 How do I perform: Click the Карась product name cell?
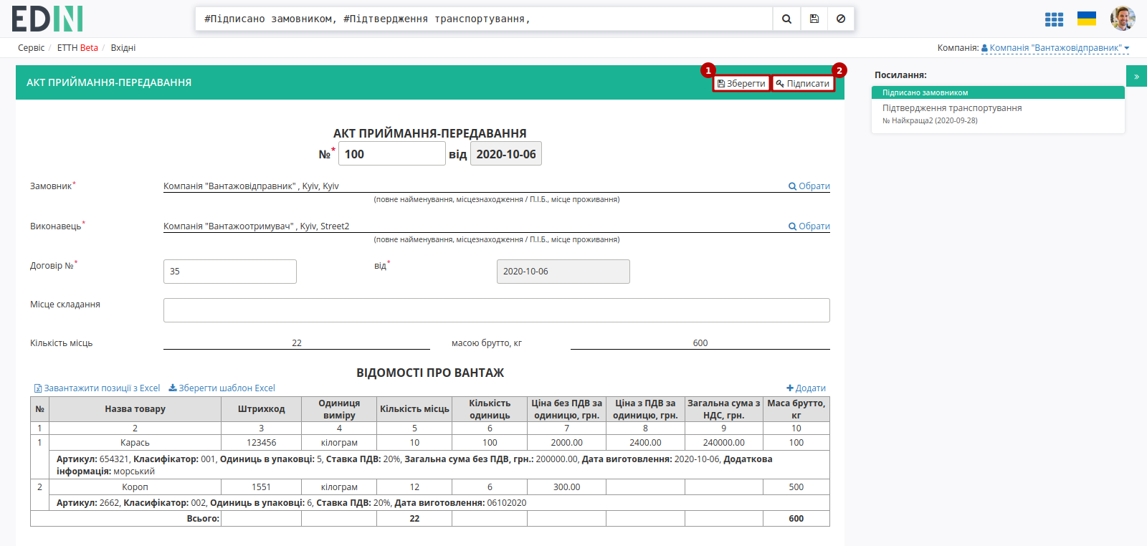[135, 443]
